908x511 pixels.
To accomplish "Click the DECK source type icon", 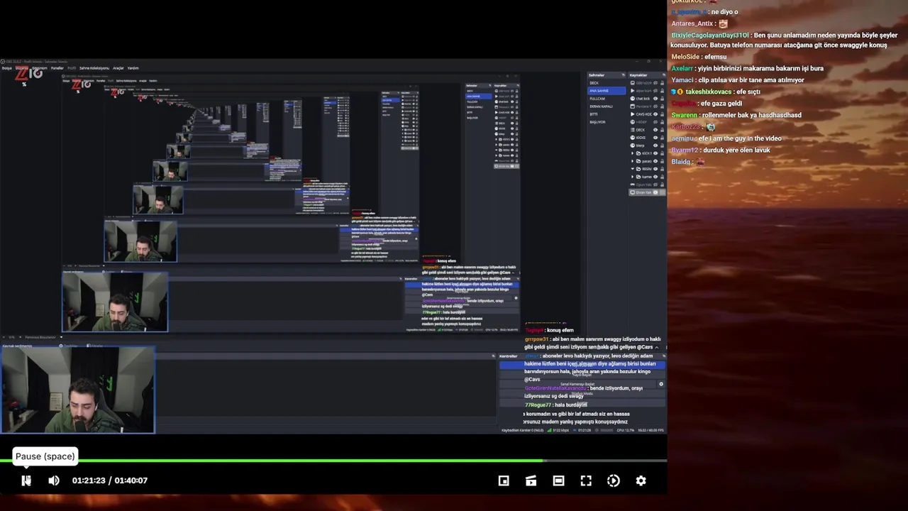I will coord(633,130).
